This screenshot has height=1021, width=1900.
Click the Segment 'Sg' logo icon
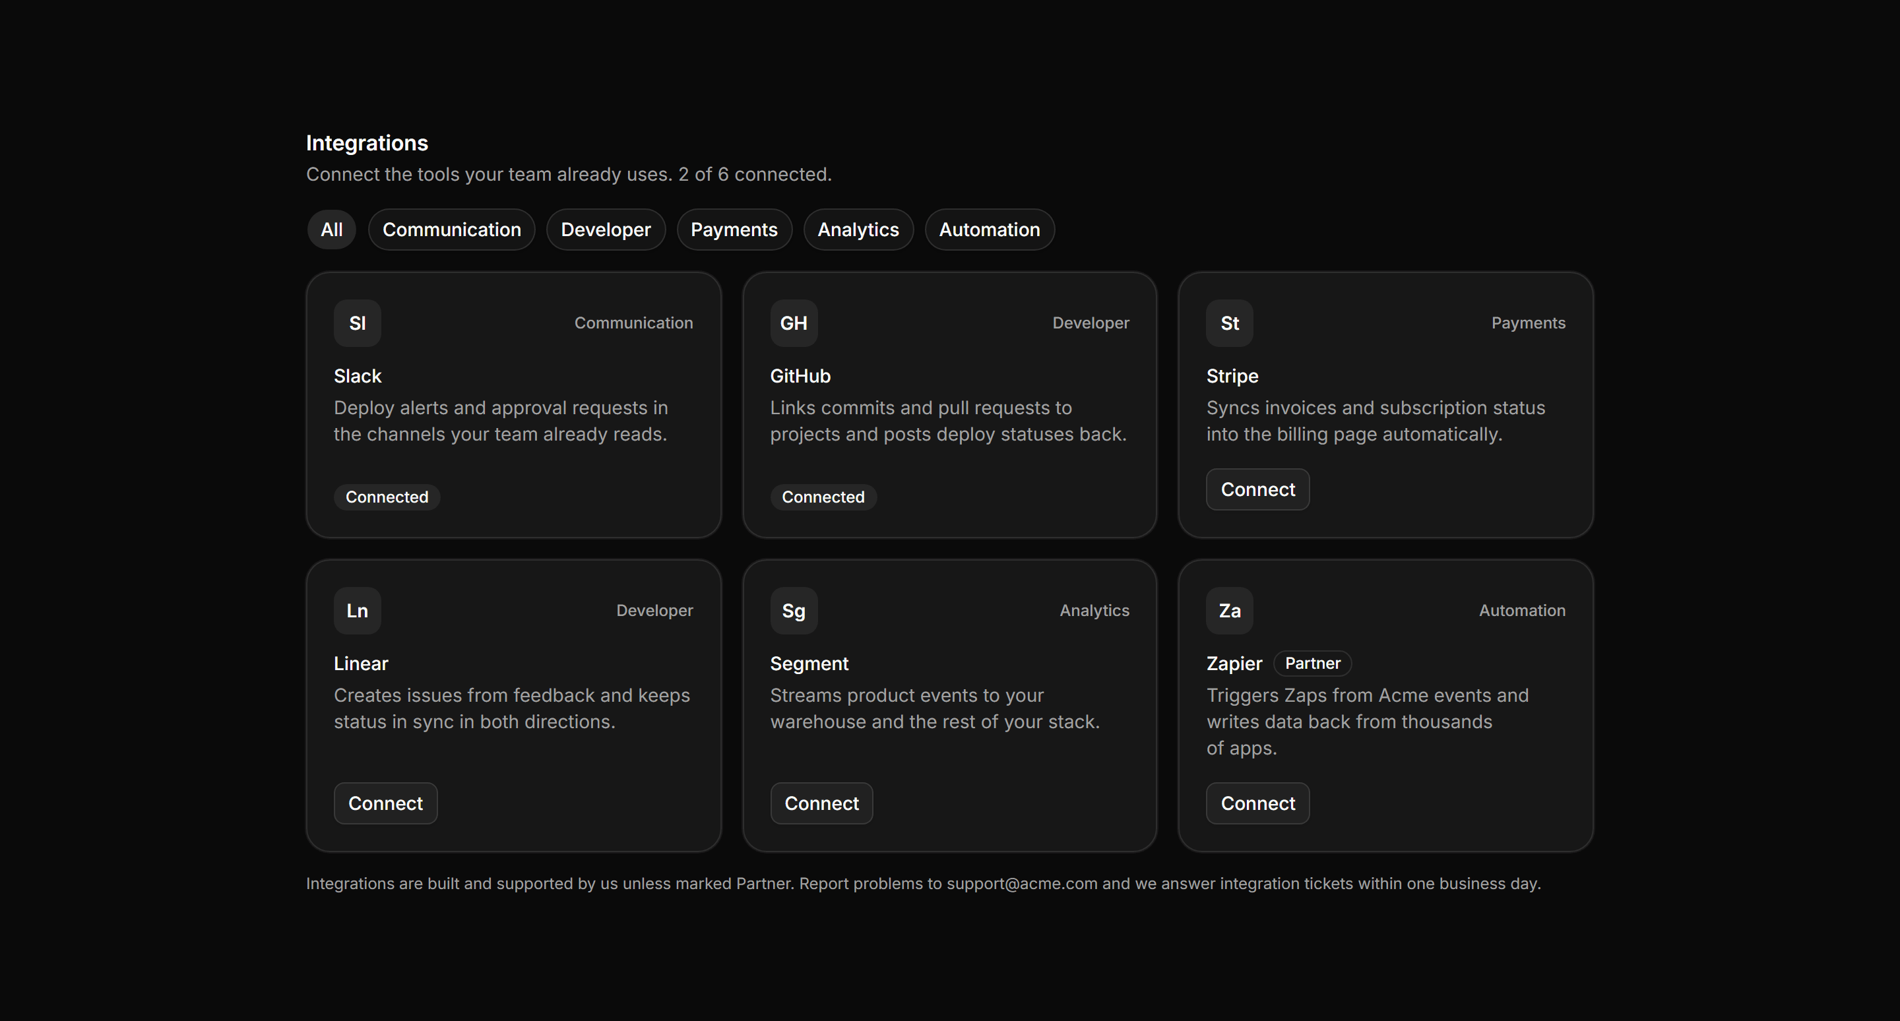(x=794, y=610)
